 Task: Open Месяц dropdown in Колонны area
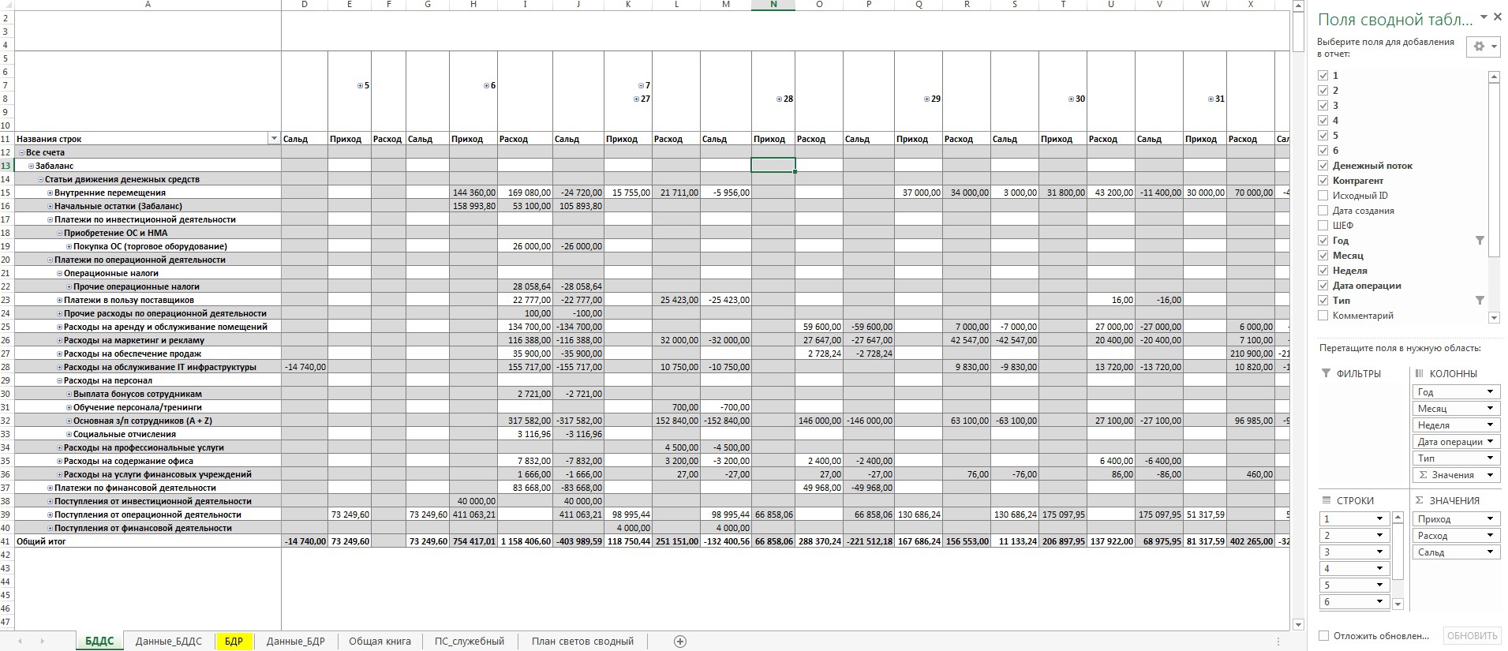1490,409
